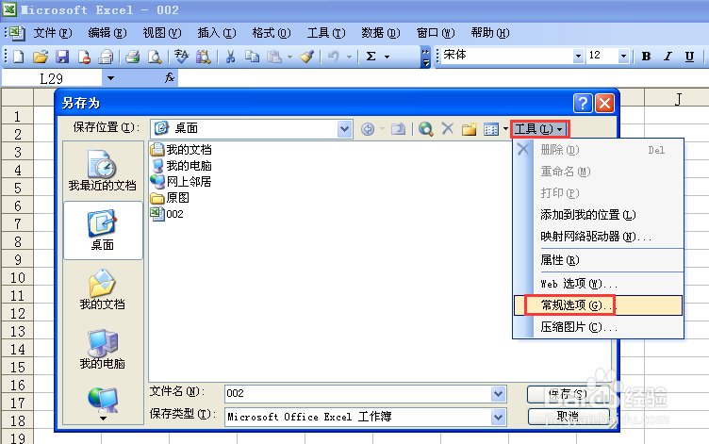Viewport: 709px width, 444px height.
Task: Expand the 文件名 filename dropdown arrow
Action: click(499, 394)
